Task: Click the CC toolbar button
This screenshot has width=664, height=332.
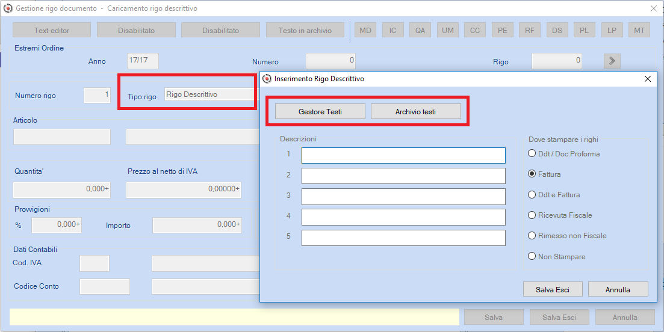Action: click(x=475, y=30)
